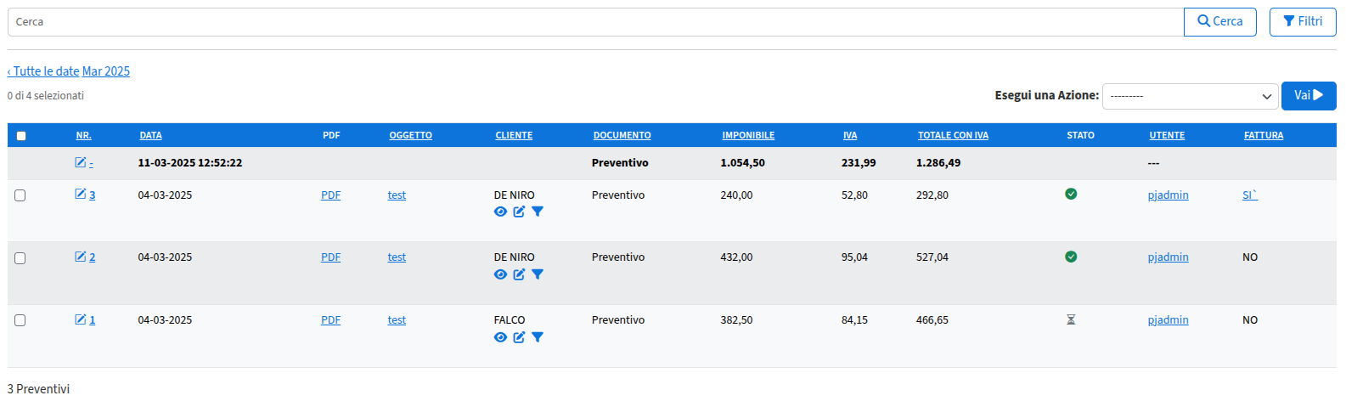The height and width of the screenshot is (401, 1346).
Task: Sort by CLIENTE column header
Action: tap(514, 135)
